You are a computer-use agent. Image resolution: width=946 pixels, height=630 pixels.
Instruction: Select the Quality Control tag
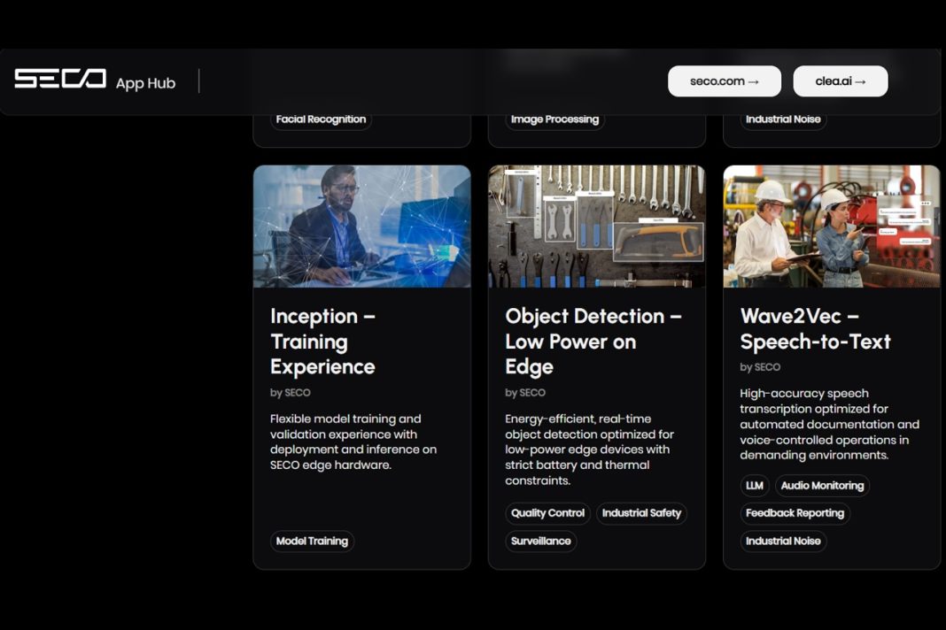click(547, 513)
